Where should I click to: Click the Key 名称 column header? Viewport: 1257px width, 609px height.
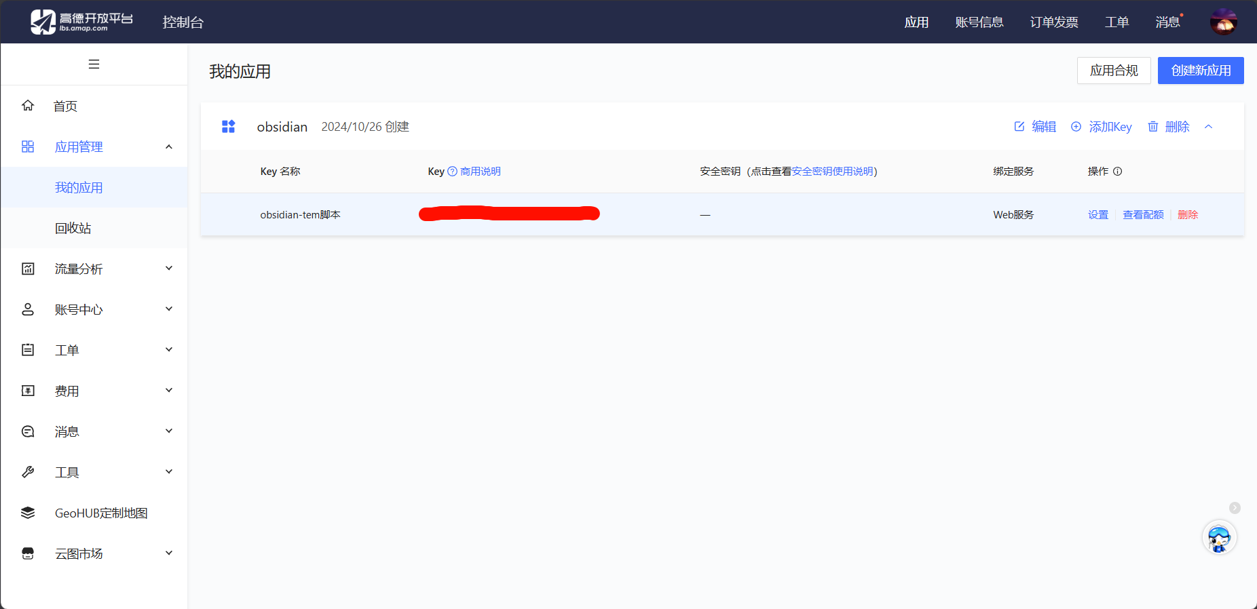click(x=280, y=172)
